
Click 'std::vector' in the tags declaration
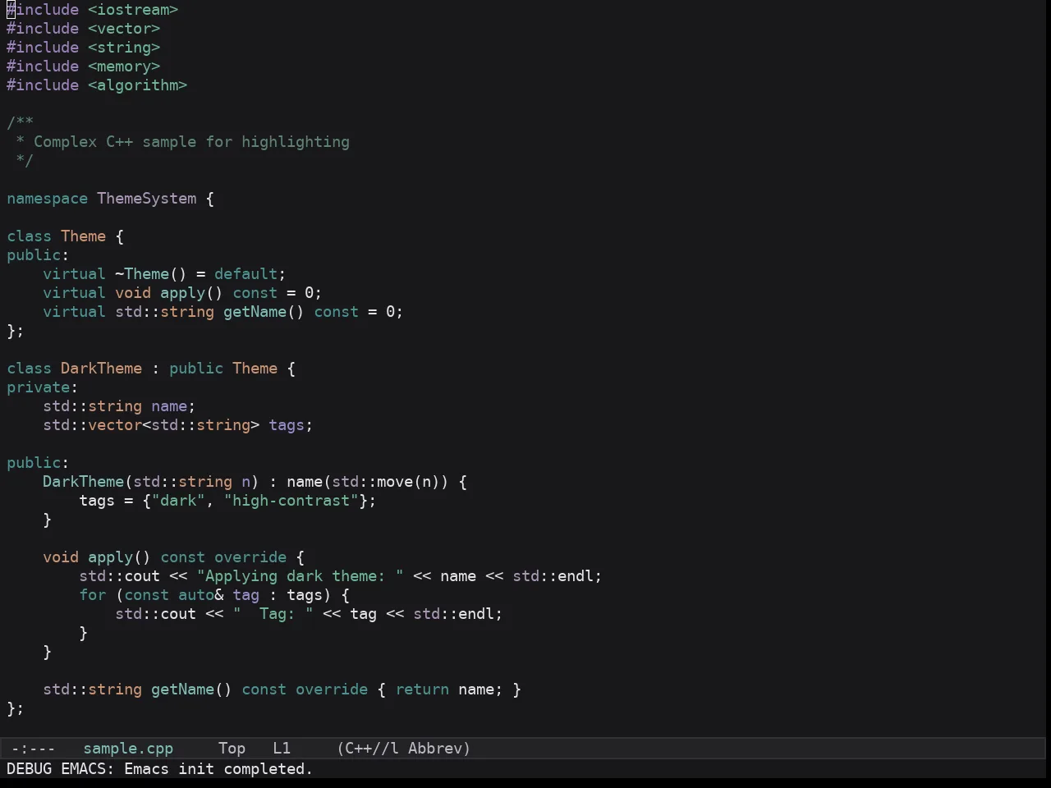[x=92, y=425]
